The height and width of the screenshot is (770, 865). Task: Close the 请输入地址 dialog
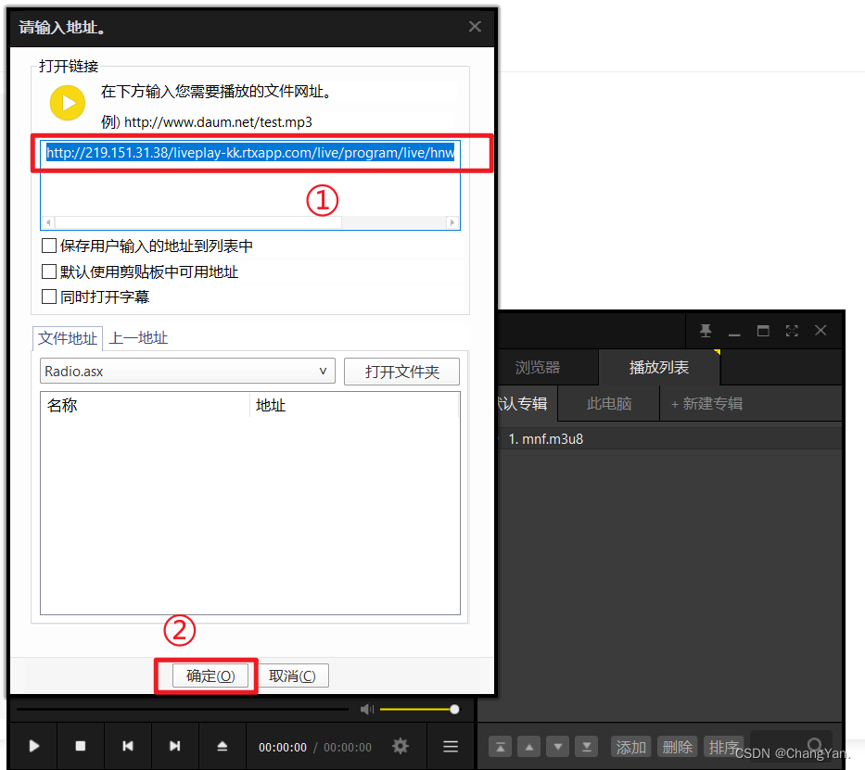coord(475,27)
